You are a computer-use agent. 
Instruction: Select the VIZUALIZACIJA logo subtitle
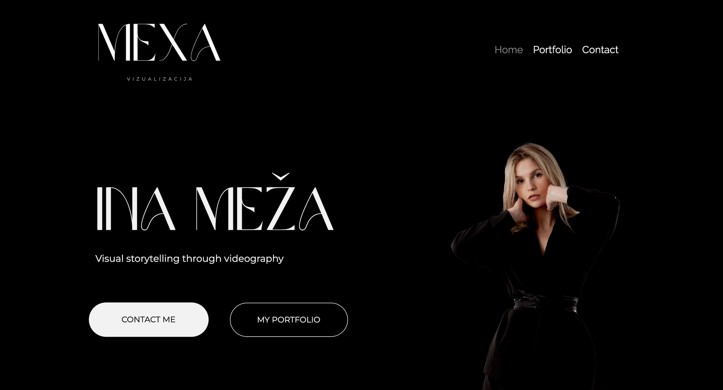(x=160, y=79)
